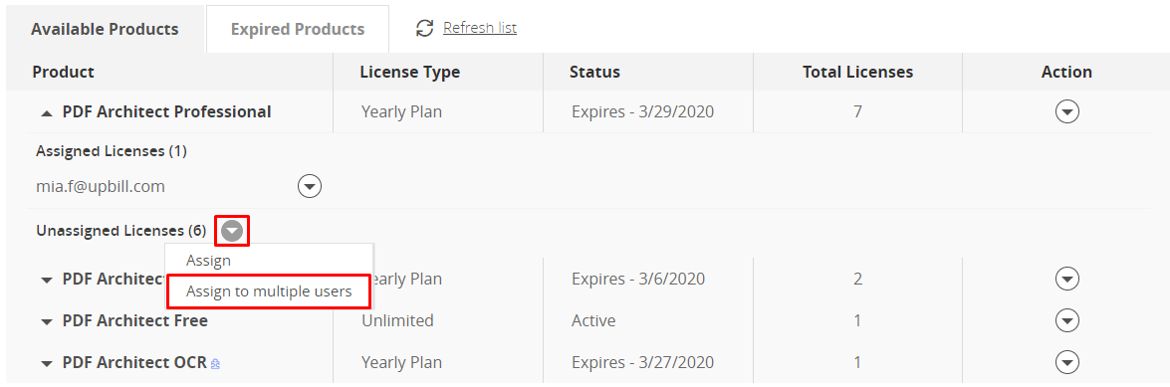Switch to the Expired Products tab
This screenshot has width=1170, height=387.
click(298, 29)
